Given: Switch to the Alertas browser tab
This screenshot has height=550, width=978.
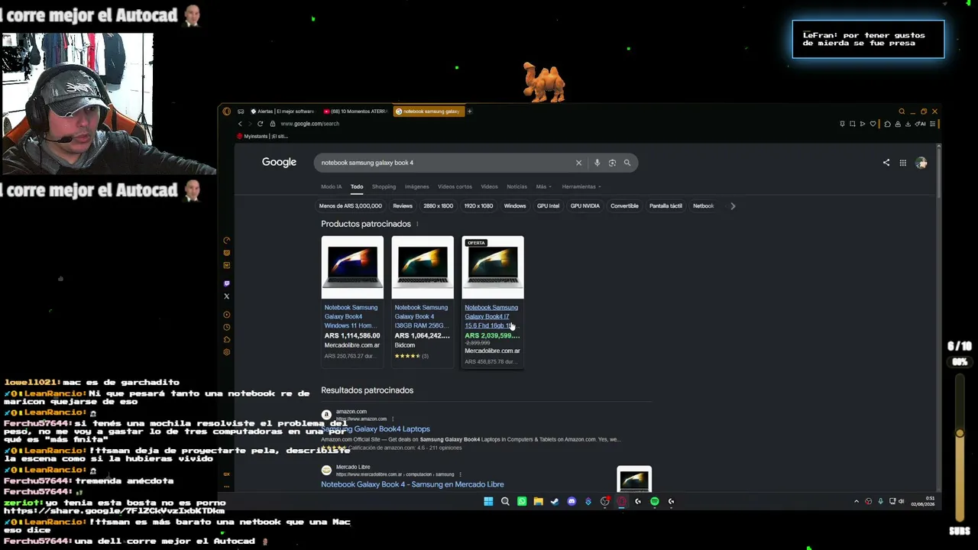Looking at the screenshot, I should (x=282, y=112).
